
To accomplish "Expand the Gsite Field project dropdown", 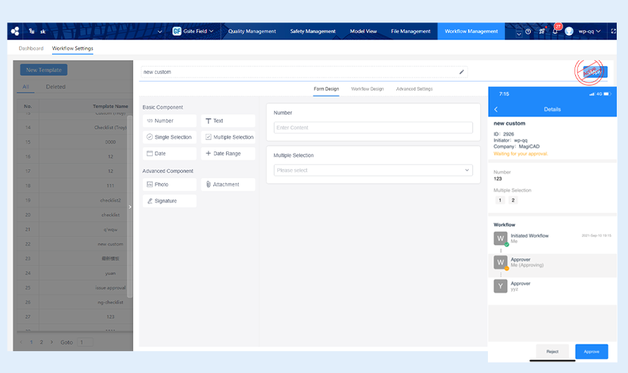I will 193,31.
